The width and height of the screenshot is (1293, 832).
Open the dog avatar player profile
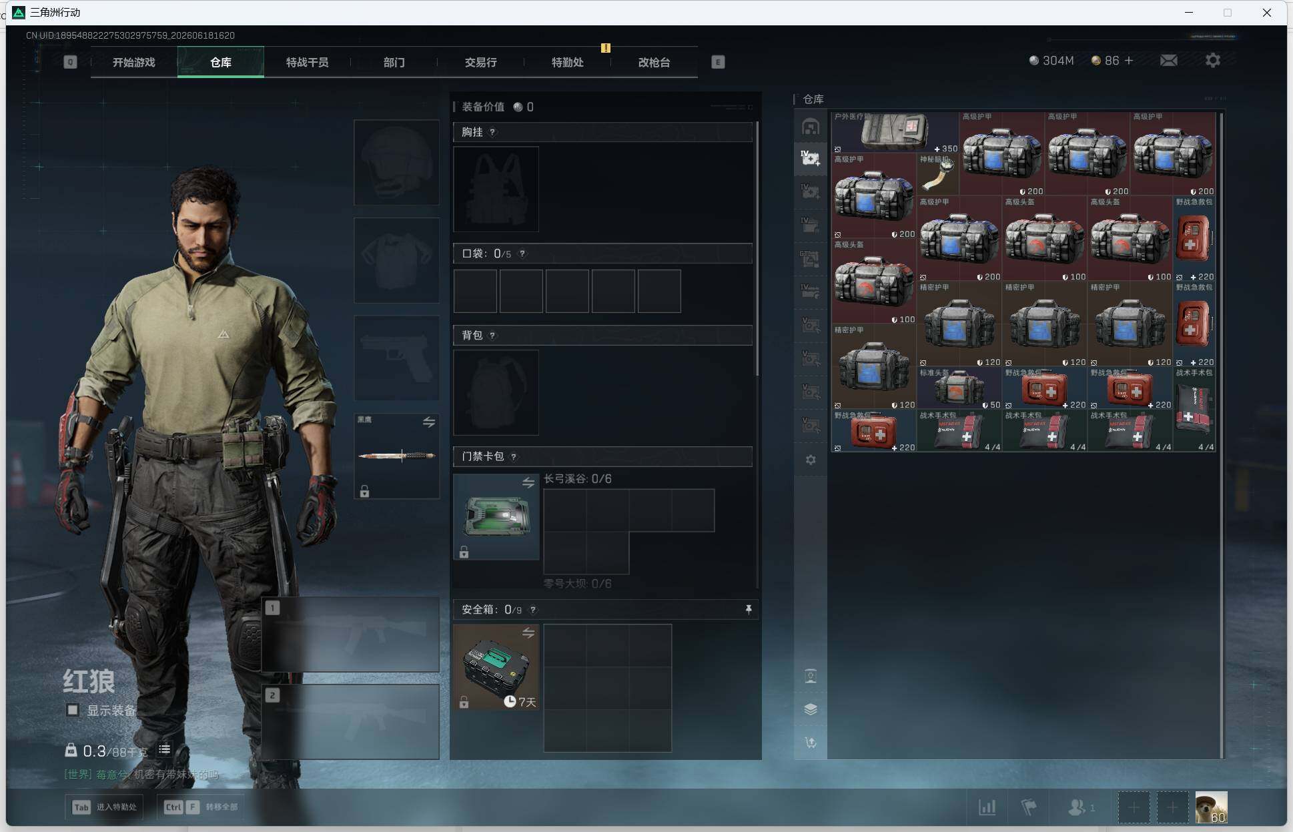click(1211, 807)
